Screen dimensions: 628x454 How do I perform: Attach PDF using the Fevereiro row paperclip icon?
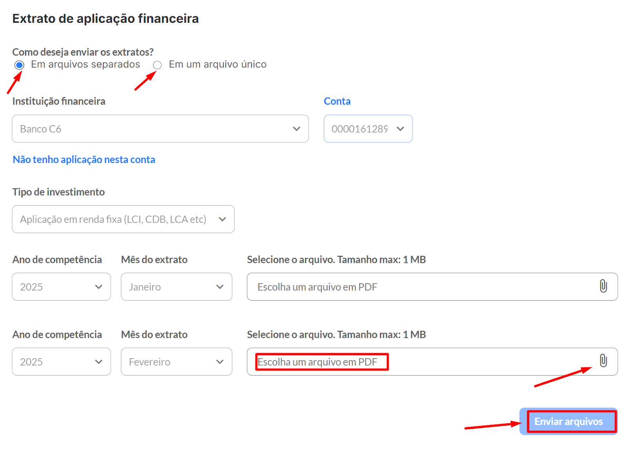(x=603, y=361)
